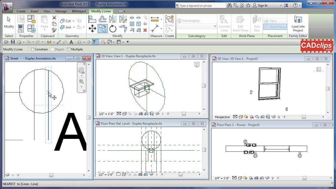Click the Align tool in the Modify panel
This screenshot has width=336, height=189.
click(x=92, y=19)
